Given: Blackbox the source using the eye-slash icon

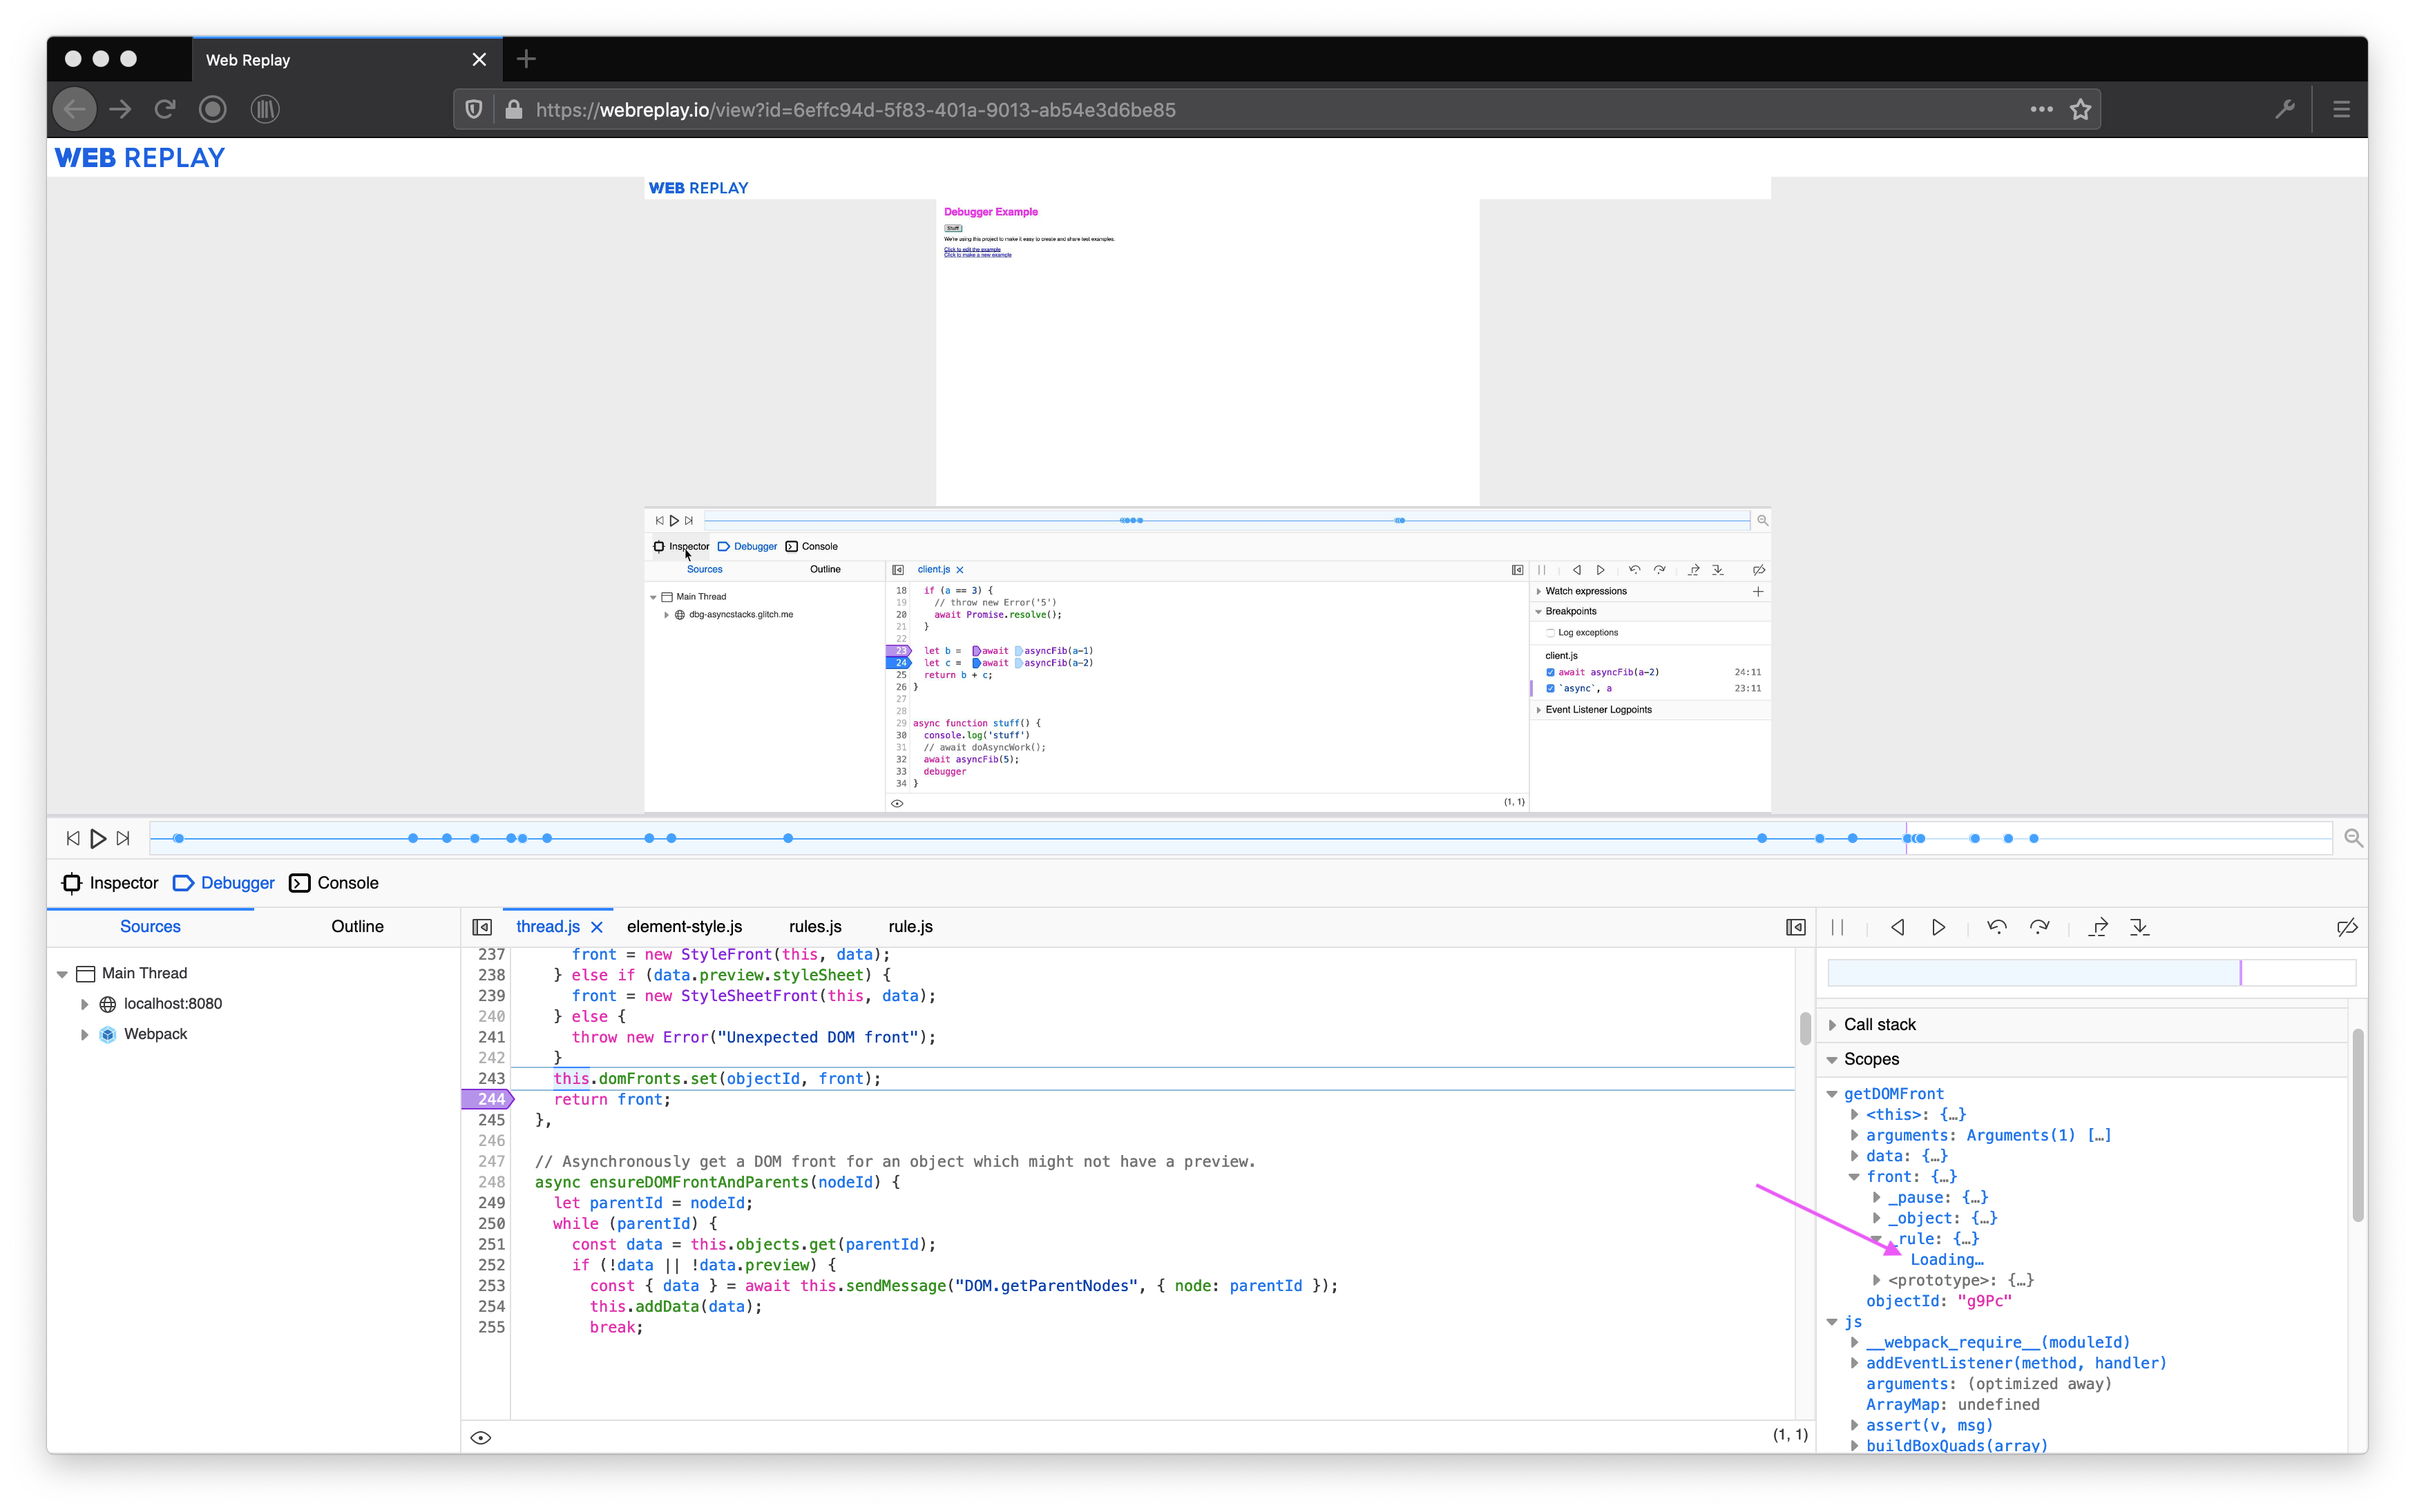Looking at the screenshot, I should 2347,927.
